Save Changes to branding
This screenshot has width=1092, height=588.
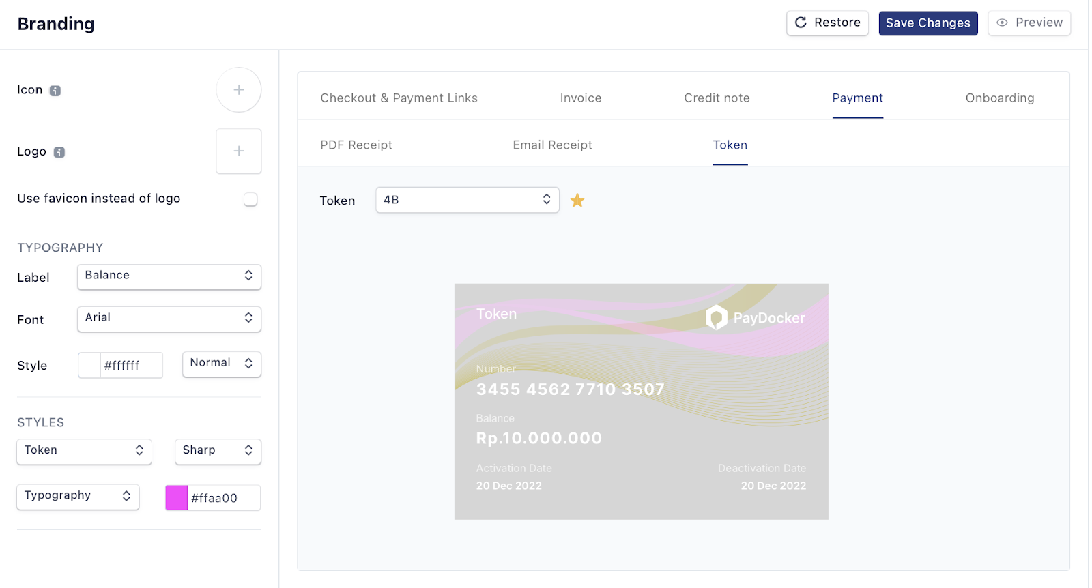click(928, 23)
